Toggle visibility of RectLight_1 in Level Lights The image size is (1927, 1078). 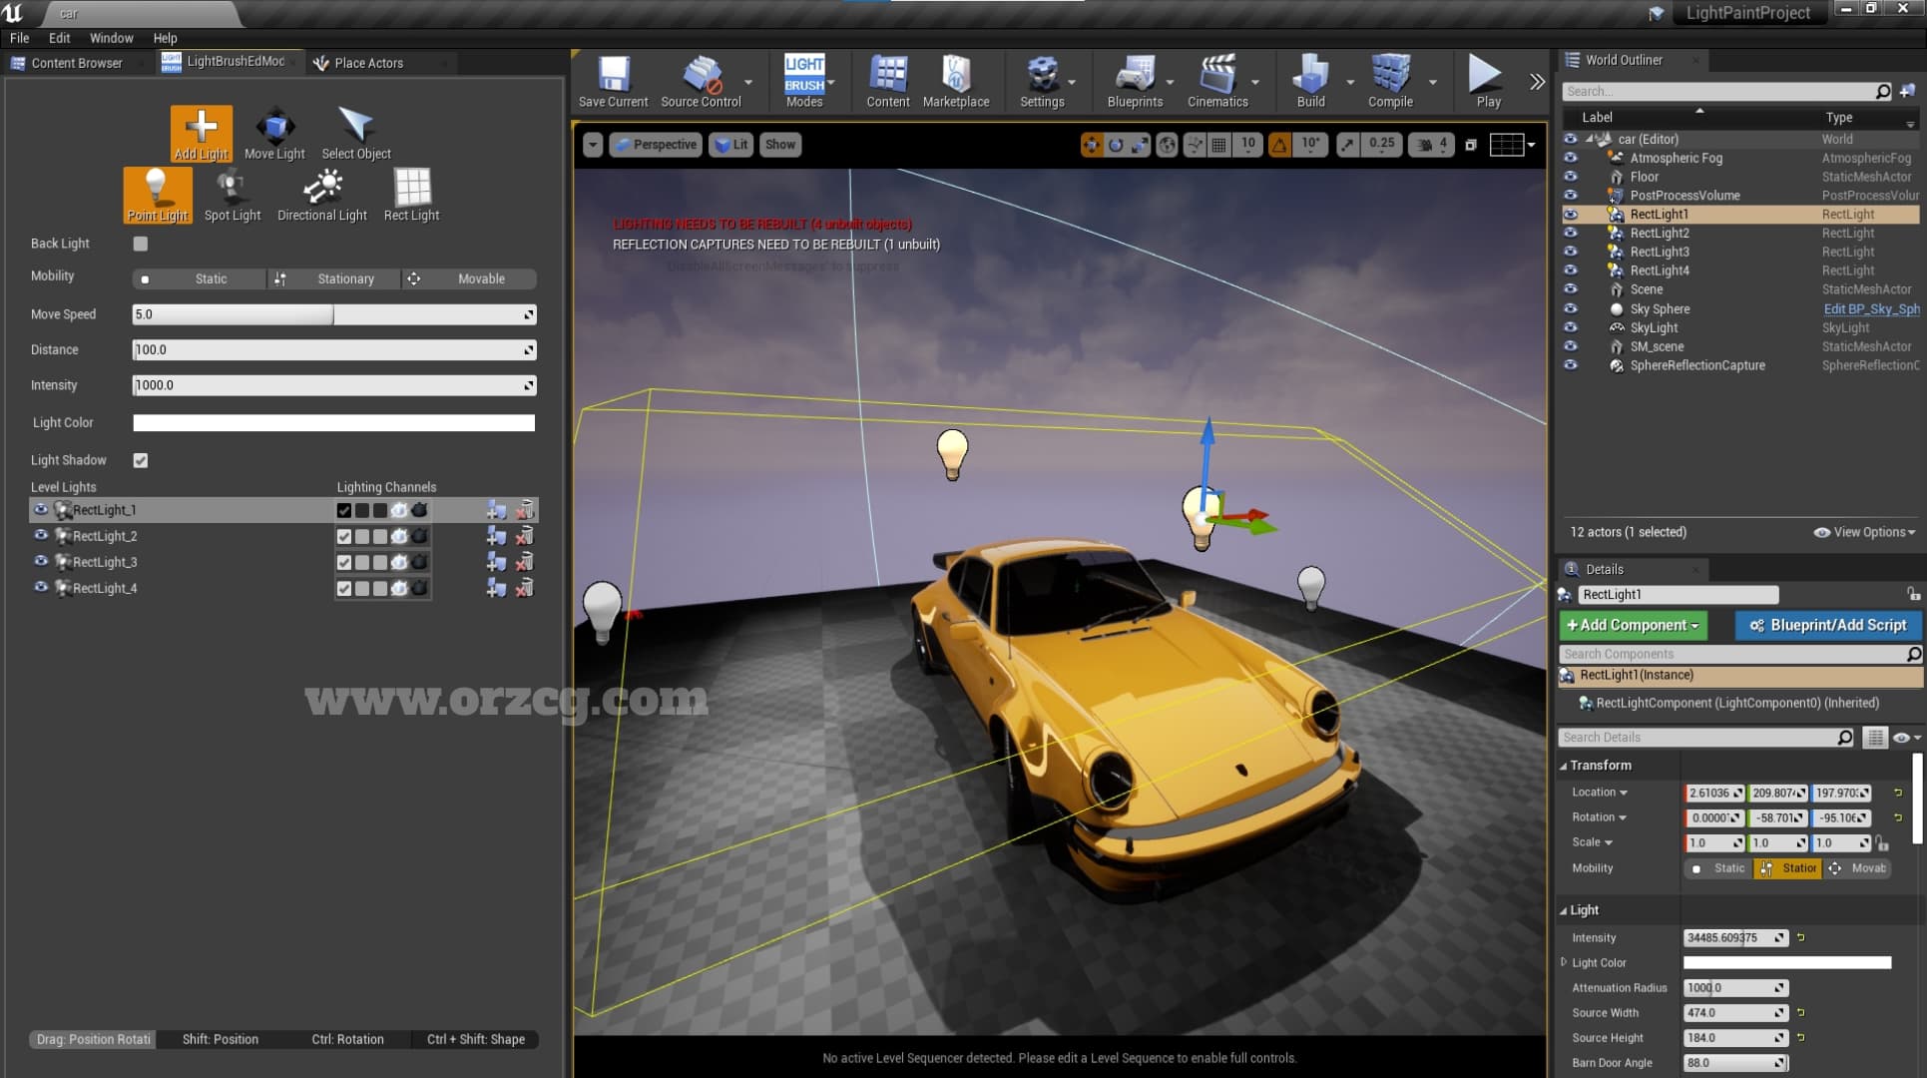[41, 509]
